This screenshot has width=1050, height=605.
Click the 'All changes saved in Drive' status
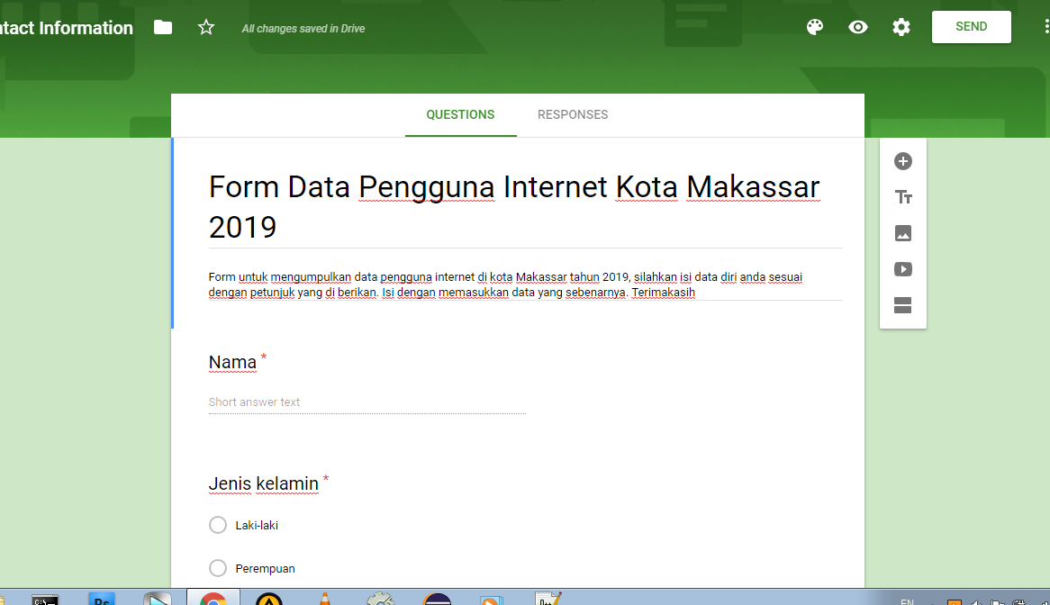[303, 29]
